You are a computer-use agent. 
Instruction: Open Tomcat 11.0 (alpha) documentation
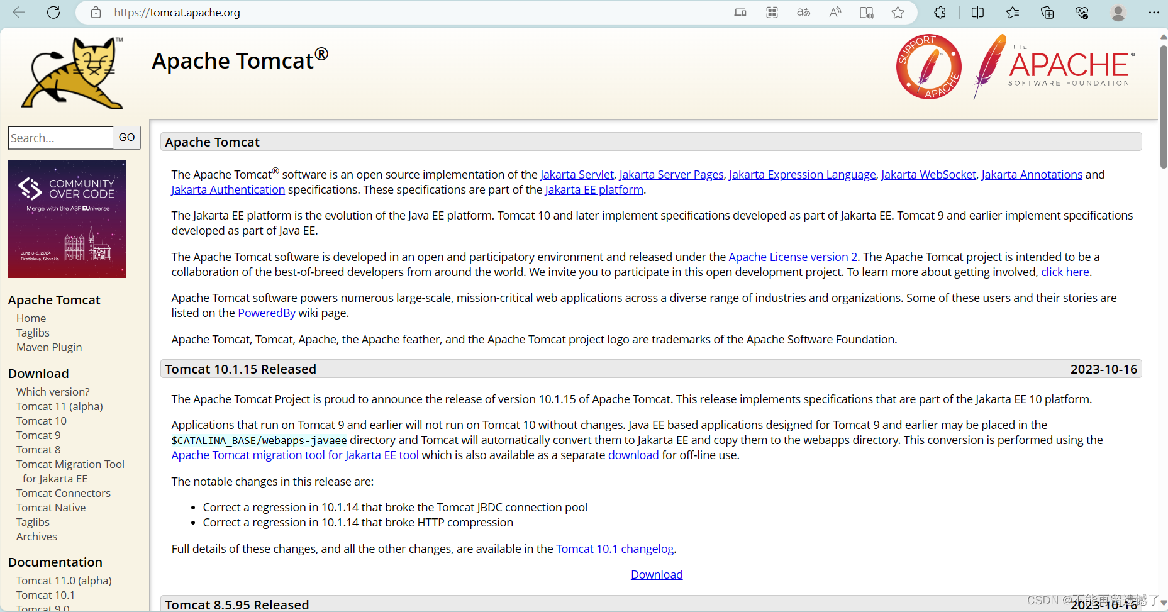(x=64, y=581)
